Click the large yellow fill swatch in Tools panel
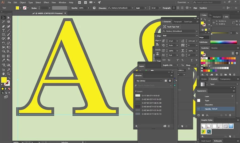This screenshot has height=143, width=240. pyautogui.click(x=4, y=80)
